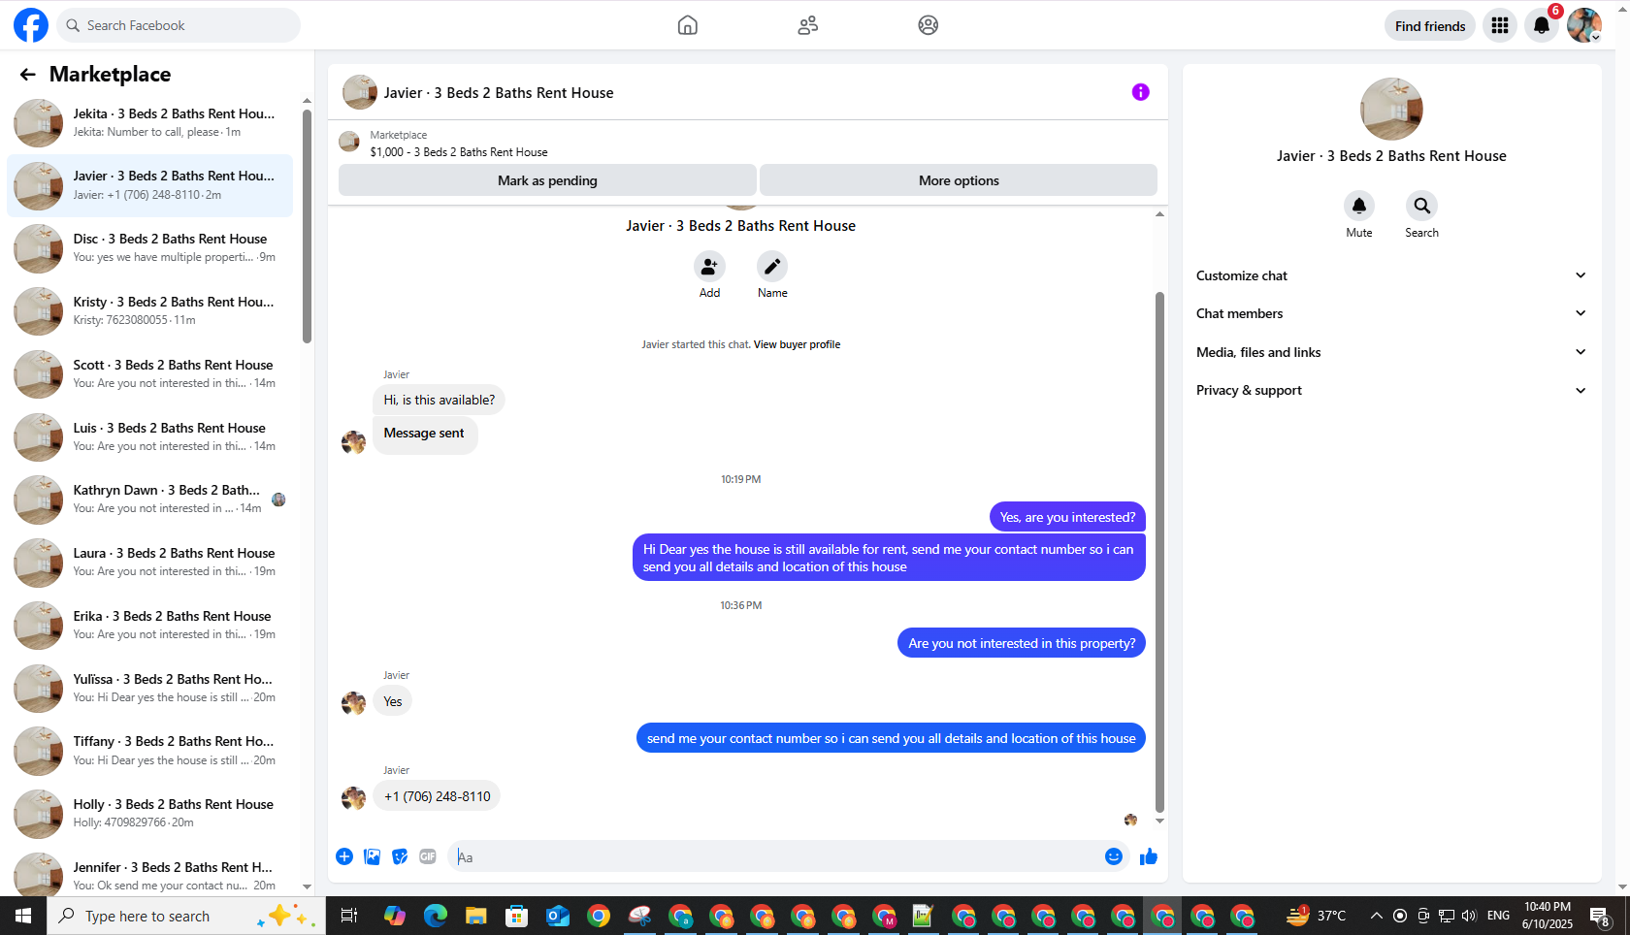
Task: Search in conversation magnifier icon
Action: coord(1421,206)
